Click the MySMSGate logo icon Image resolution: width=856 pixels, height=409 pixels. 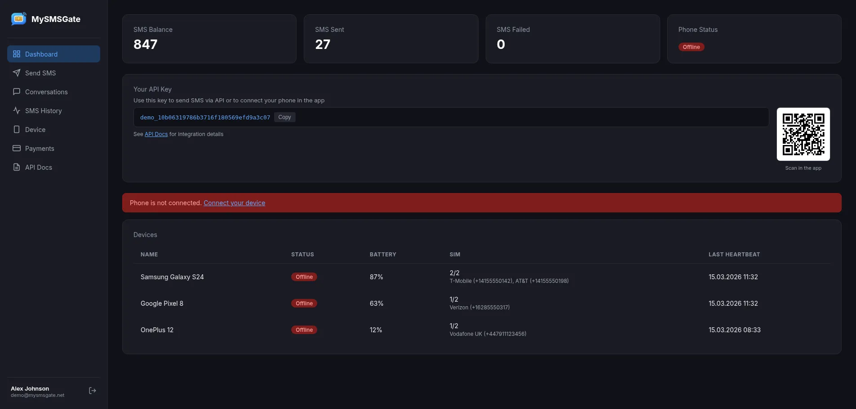(18, 19)
